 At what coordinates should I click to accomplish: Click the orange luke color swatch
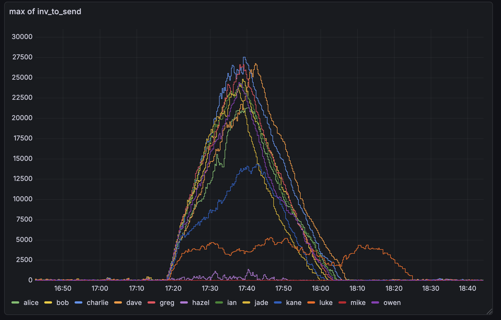[311, 303]
